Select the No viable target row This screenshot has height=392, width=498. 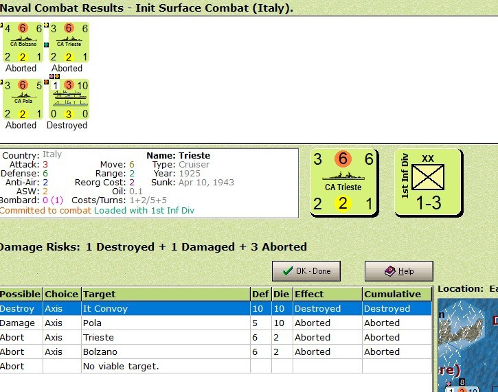click(x=216, y=367)
